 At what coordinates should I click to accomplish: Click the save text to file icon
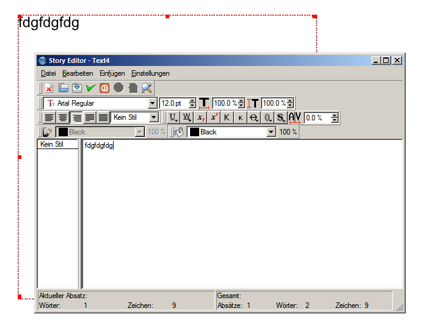click(76, 88)
